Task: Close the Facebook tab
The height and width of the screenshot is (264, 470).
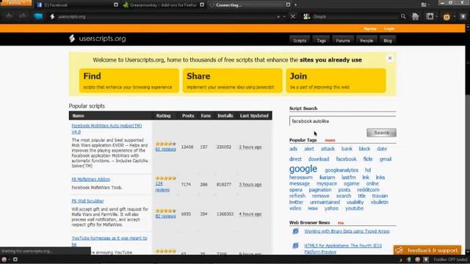Action: (116, 5)
